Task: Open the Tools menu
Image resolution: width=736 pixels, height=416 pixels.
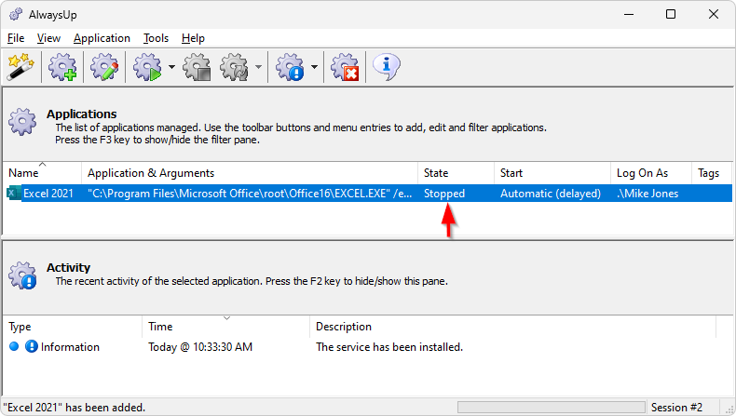Action: [x=156, y=38]
